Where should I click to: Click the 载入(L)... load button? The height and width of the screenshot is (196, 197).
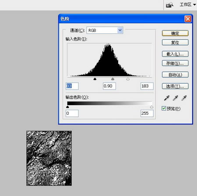tap(175, 54)
